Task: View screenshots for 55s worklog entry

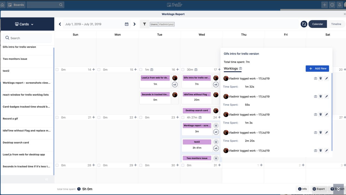Action: (315, 96)
